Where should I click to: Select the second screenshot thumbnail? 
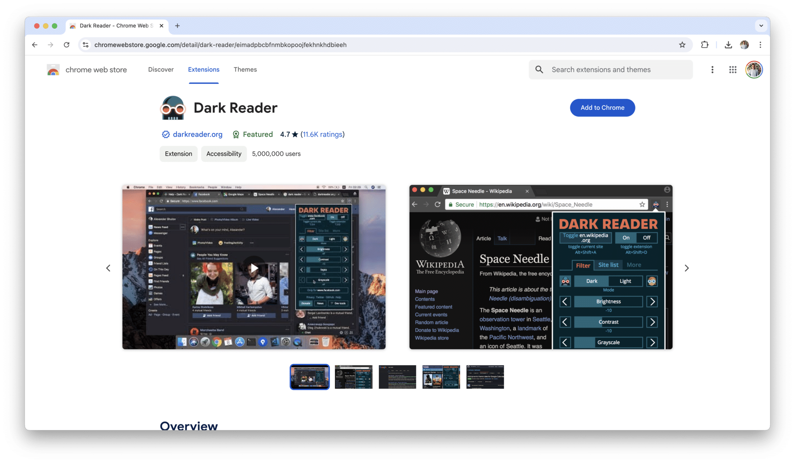click(x=353, y=377)
